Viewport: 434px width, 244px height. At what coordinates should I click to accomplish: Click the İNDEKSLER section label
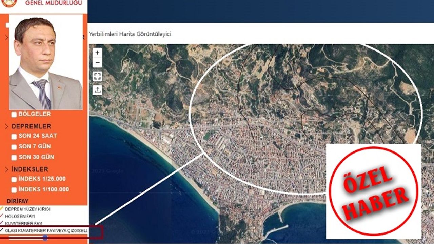pyautogui.click(x=30, y=169)
